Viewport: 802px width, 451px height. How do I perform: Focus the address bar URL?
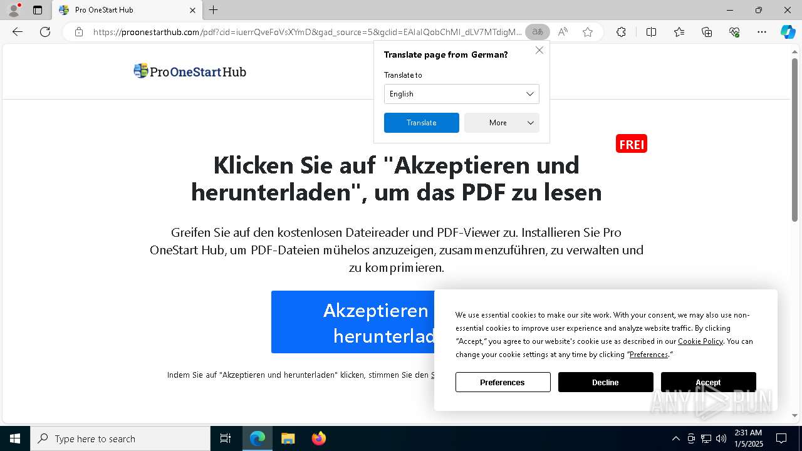(x=307, y=32)
